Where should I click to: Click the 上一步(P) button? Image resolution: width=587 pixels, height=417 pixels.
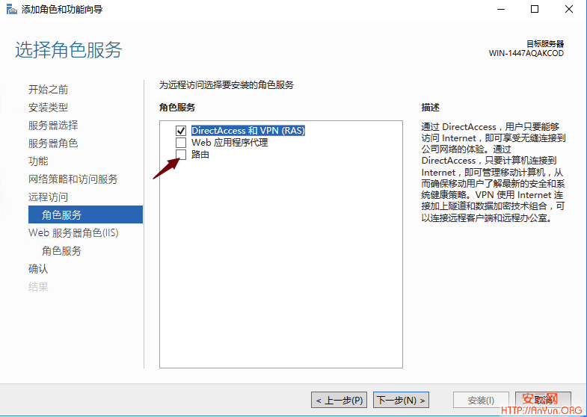(339, 401)
